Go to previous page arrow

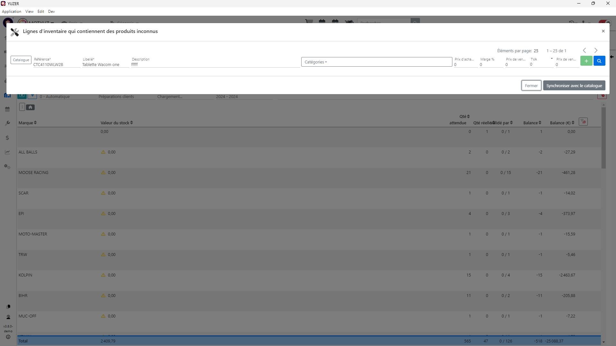click(584, 51)
